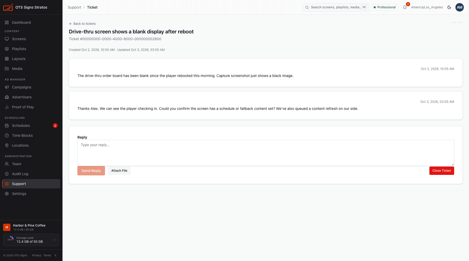Click the Campaigns megaphone icon
The width and height of the screenshot is (469, 261).
[x=7, y=87]
